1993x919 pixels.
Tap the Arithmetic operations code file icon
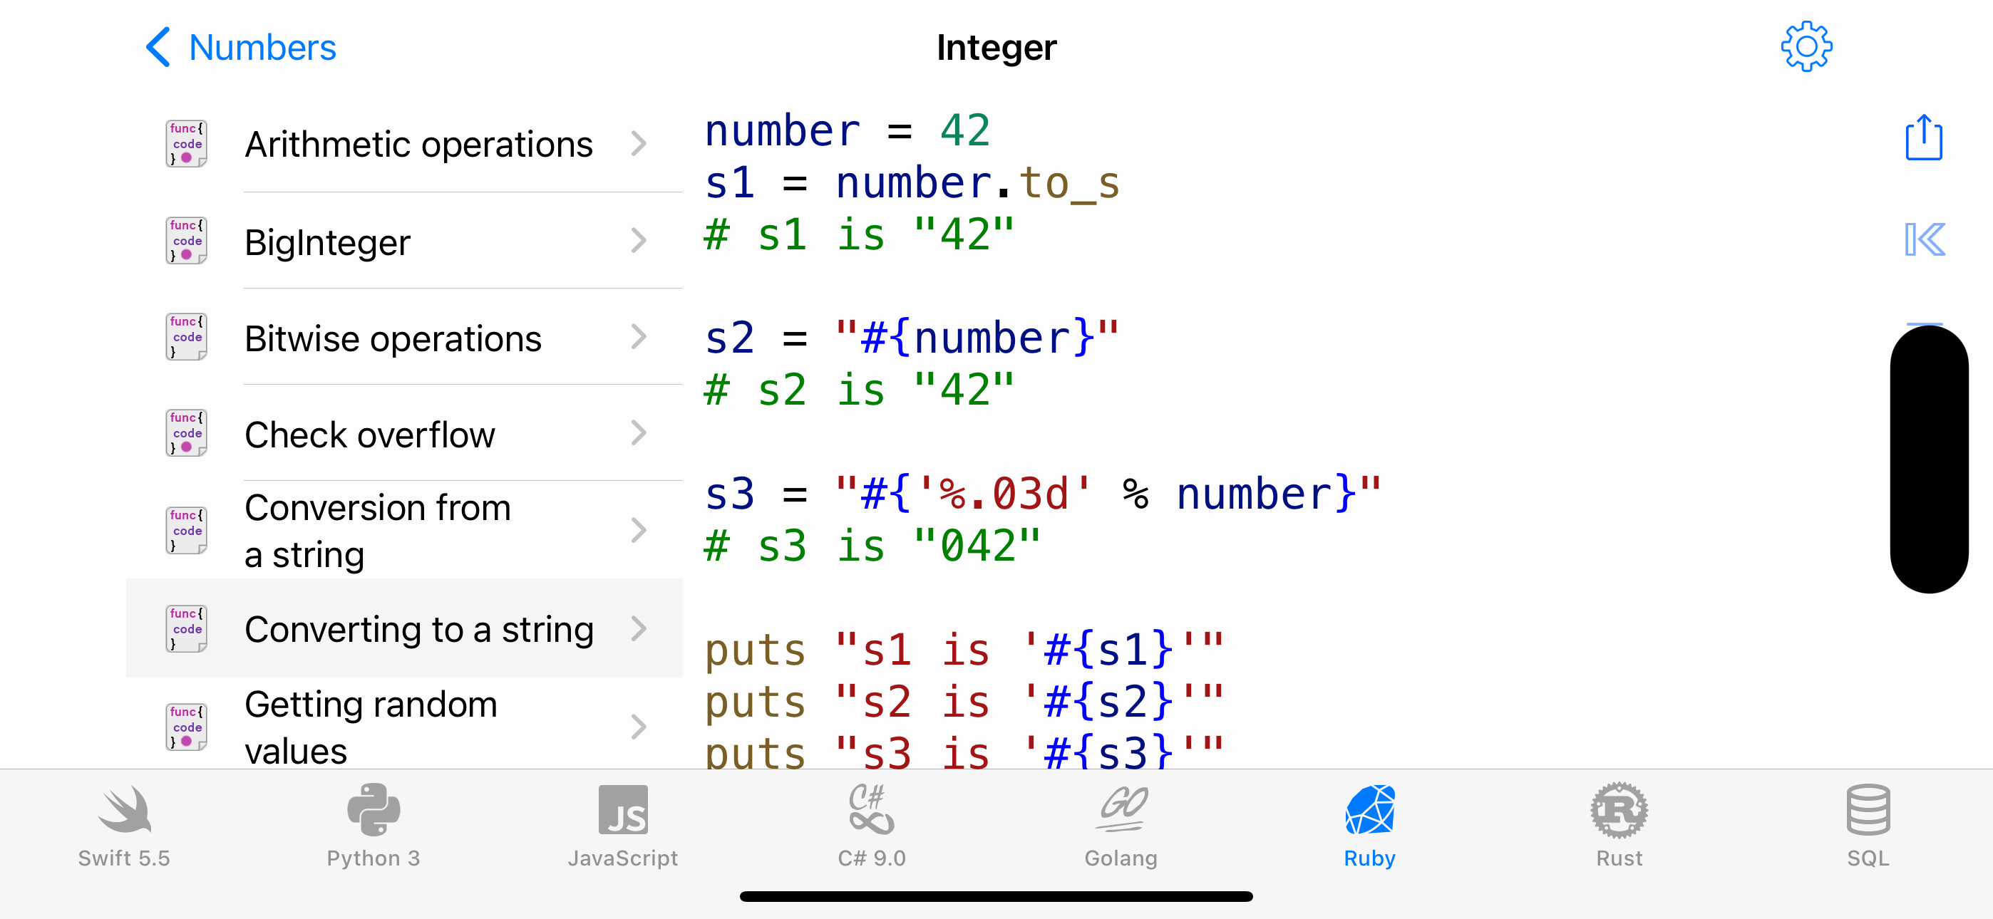(187, 144)
